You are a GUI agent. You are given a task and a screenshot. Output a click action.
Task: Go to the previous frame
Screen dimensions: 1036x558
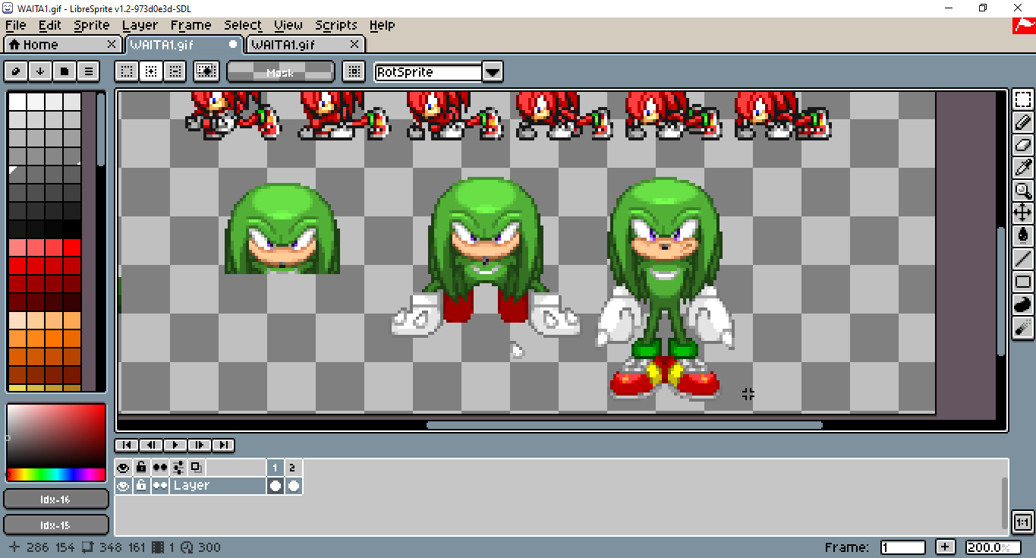click(151, 445)
